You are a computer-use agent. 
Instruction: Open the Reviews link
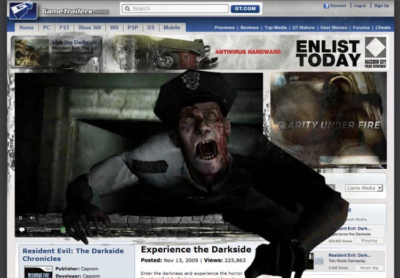click(249, 28)
